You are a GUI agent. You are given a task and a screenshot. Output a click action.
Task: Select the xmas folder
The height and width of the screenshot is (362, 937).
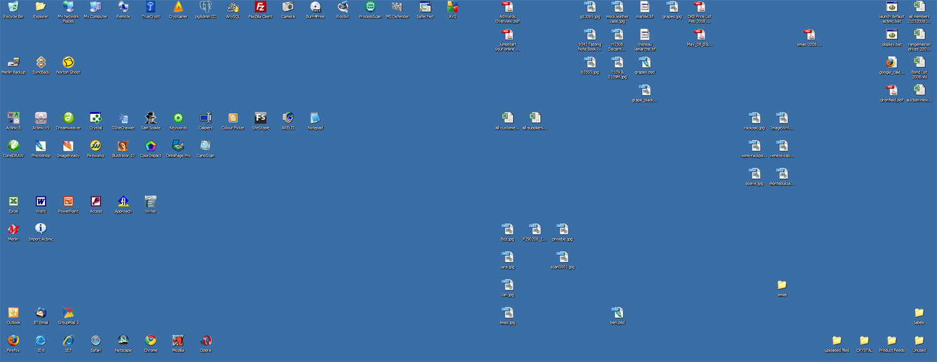[x=781, y=285]
